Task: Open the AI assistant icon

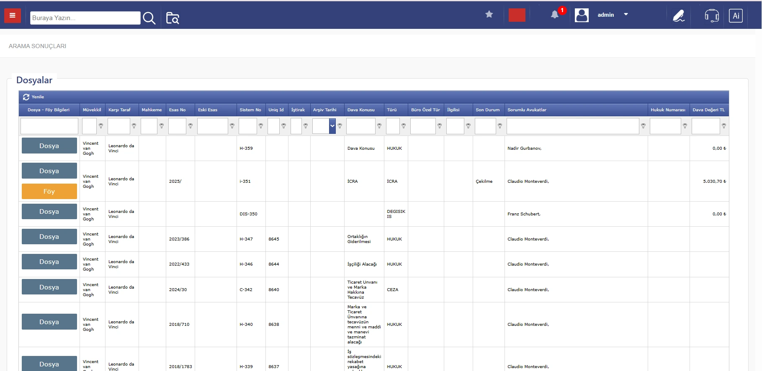Action: (x=736, y=16)
